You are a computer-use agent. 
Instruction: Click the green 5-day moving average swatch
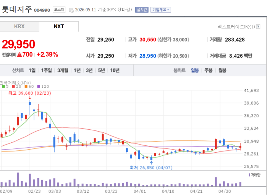tap(3, 87)
